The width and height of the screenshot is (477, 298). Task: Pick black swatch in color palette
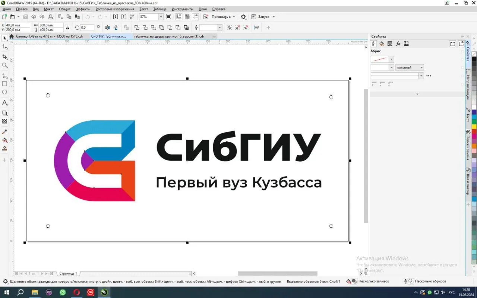pyautogui.click(x=474, y=59)
